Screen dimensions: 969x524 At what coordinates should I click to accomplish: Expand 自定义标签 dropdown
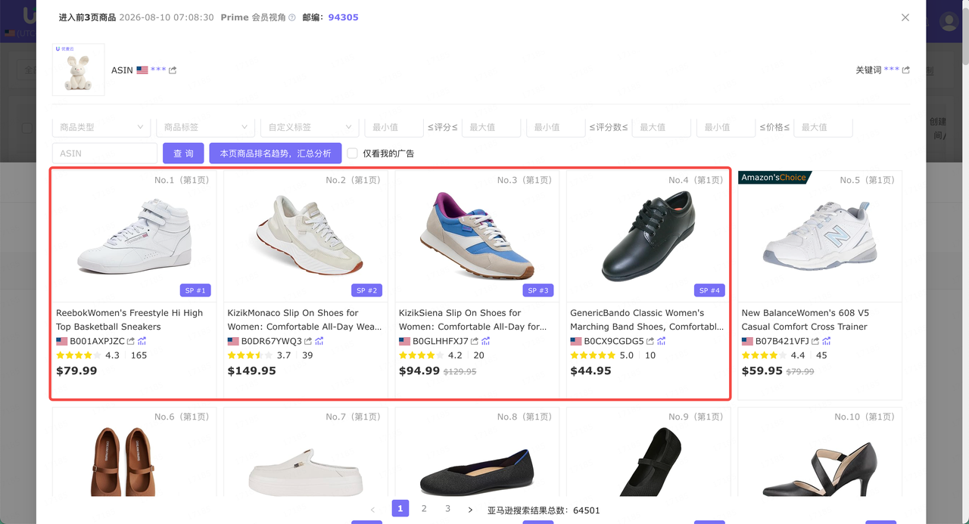(309, 127)
